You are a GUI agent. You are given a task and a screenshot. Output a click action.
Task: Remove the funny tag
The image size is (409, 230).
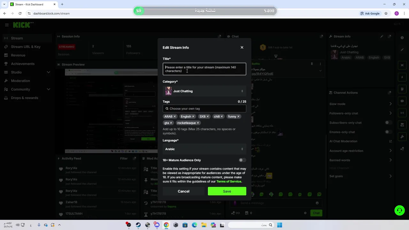(x=238, y=117)
